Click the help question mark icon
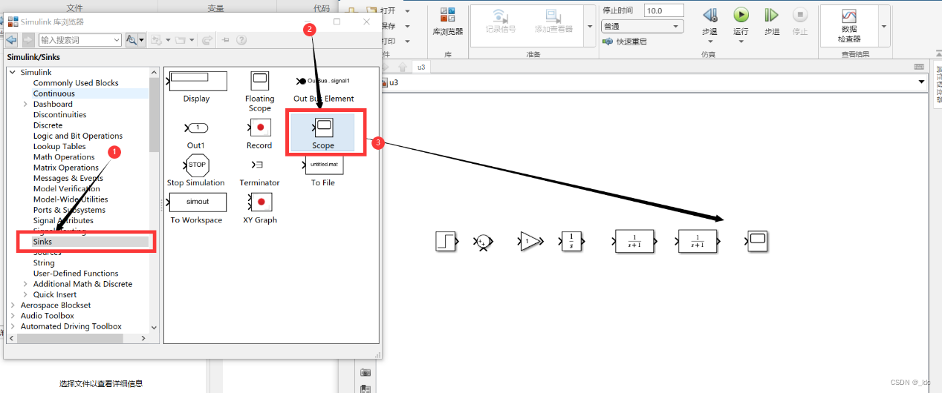942x393 pixels. (x=241, y=40)
